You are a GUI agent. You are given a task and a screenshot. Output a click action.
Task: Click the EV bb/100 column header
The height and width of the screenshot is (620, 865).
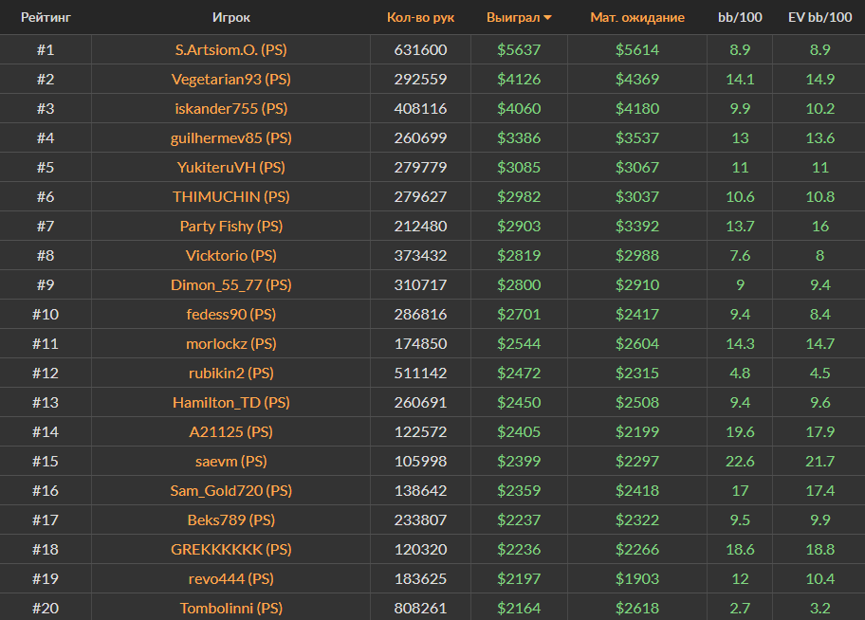(x=819, y=17)
